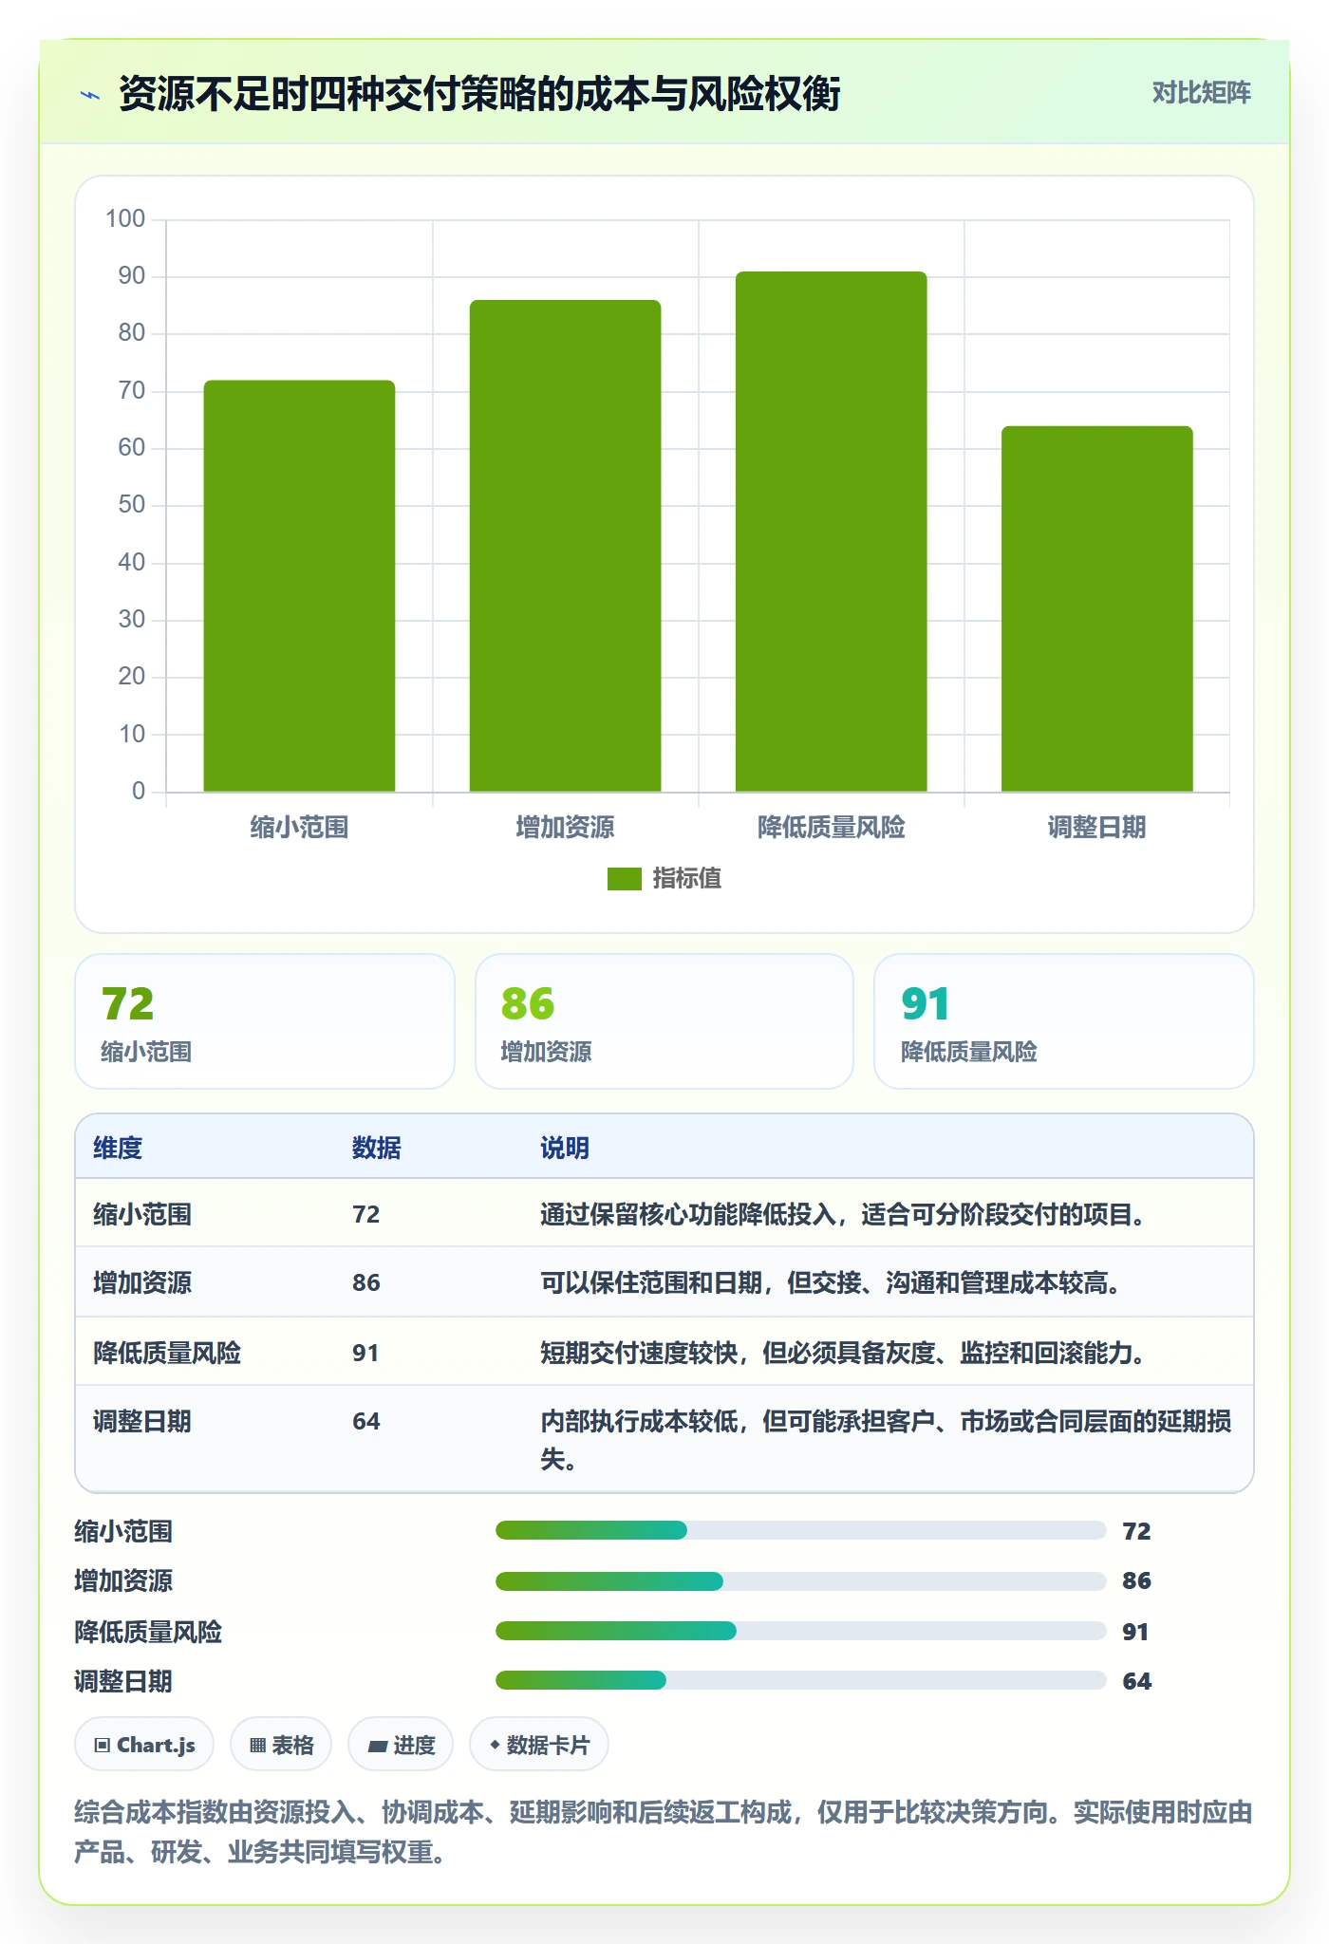The width and height of the screenshot is (1329, 1944).
Task: Select the 缩小范围 table row name
Action: [x=142, y=1214]
